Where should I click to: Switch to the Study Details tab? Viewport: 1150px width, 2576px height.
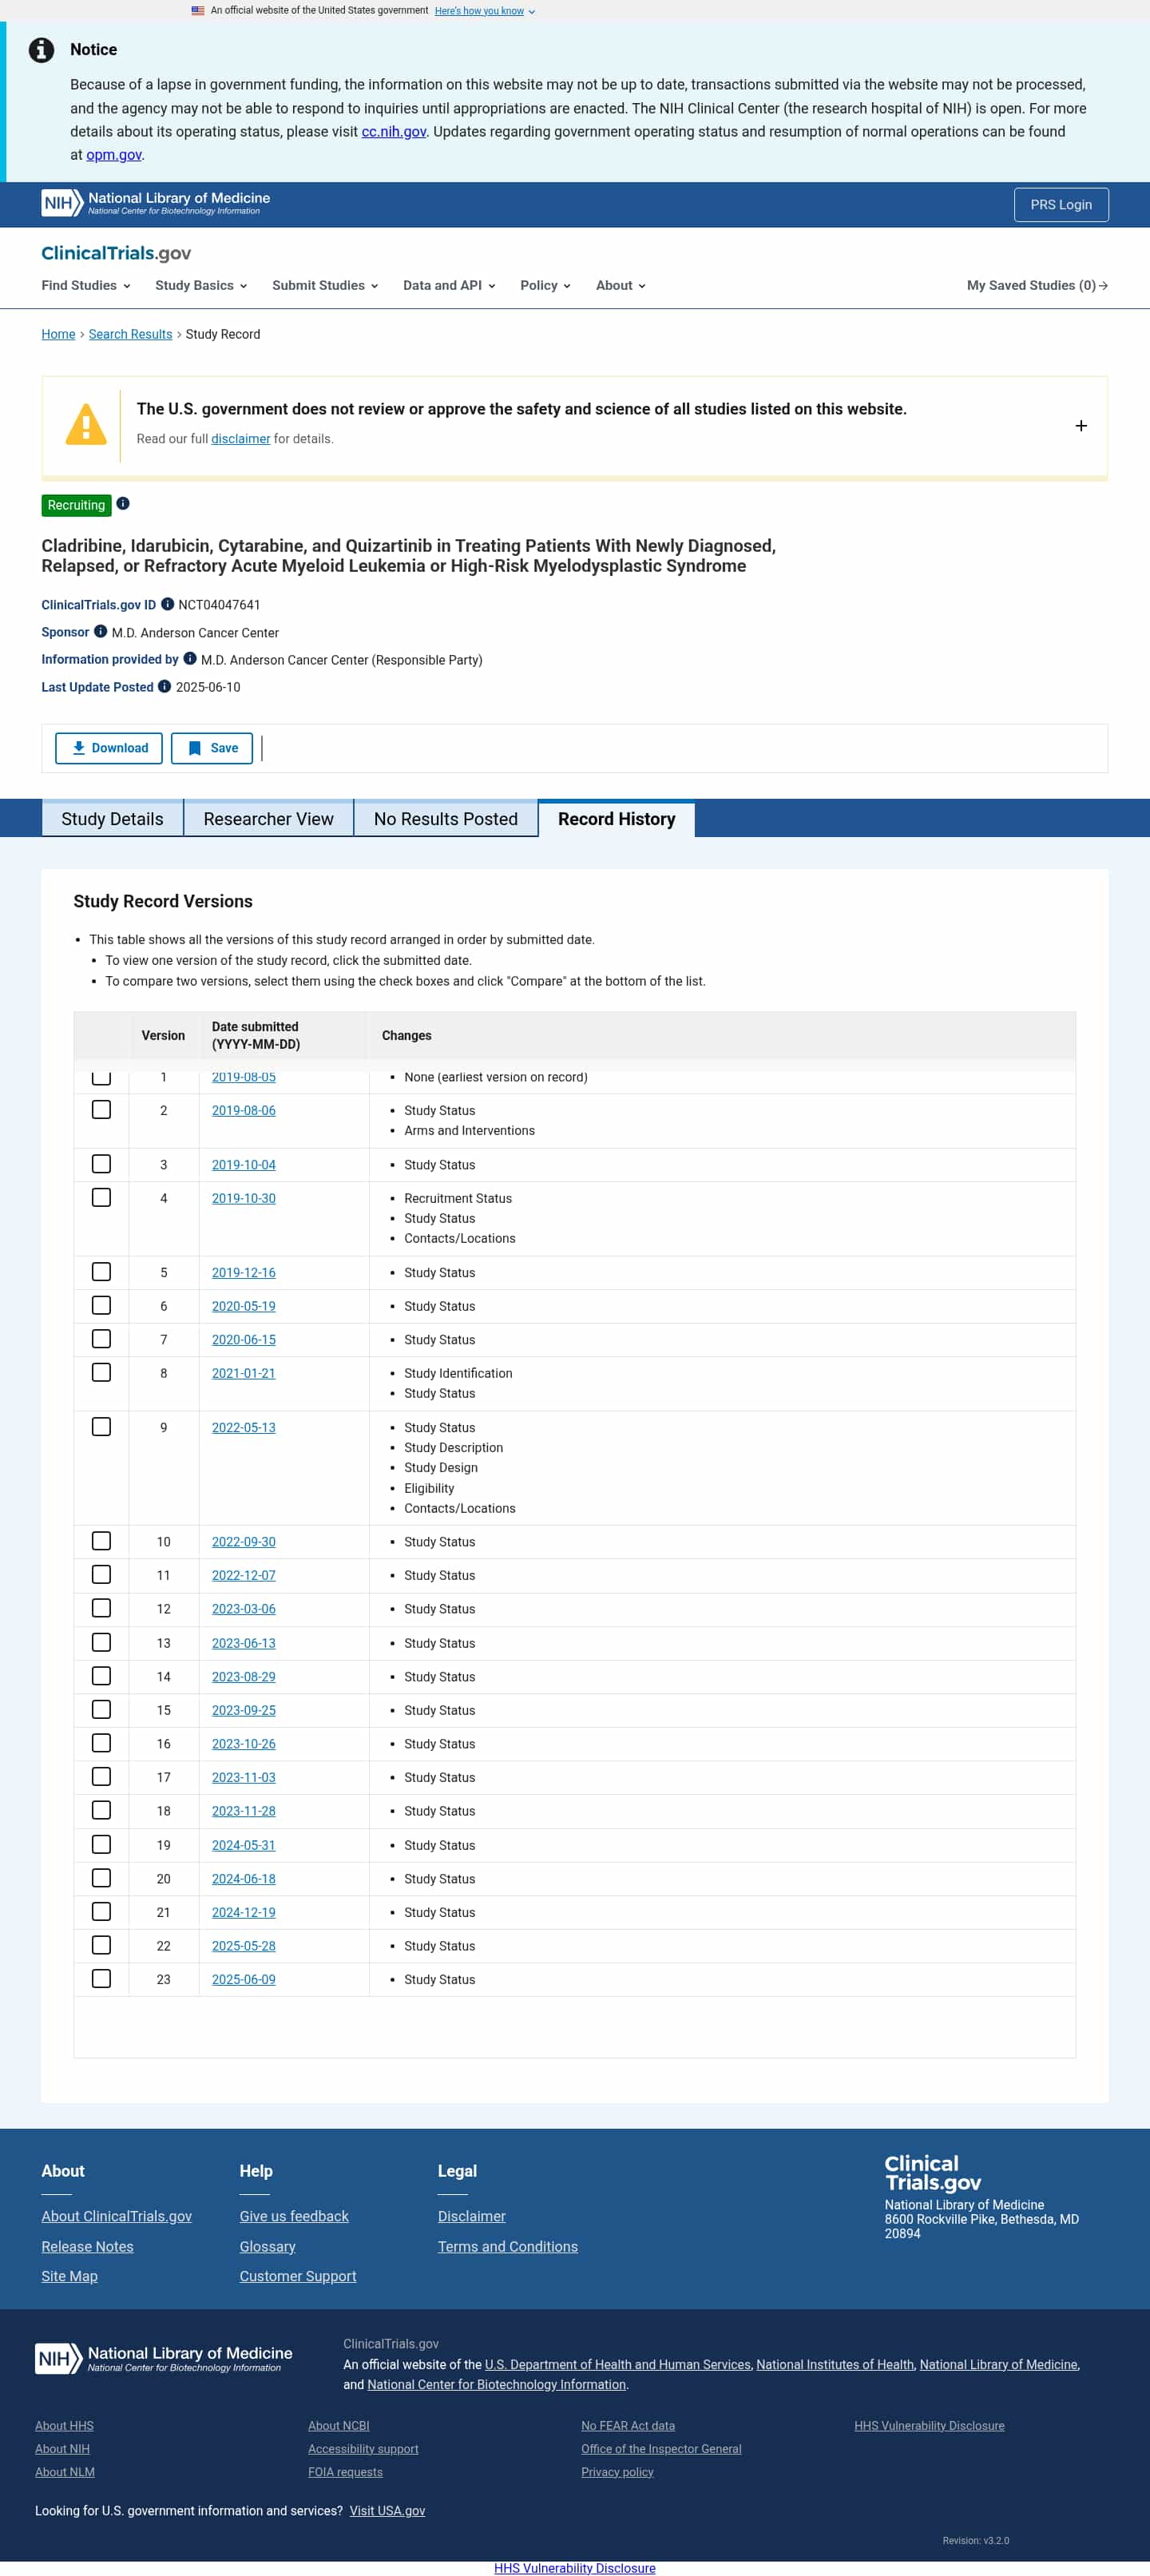point(112,818)
